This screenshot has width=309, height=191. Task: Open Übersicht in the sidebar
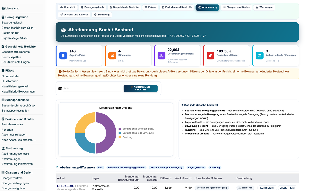point(10,8)
